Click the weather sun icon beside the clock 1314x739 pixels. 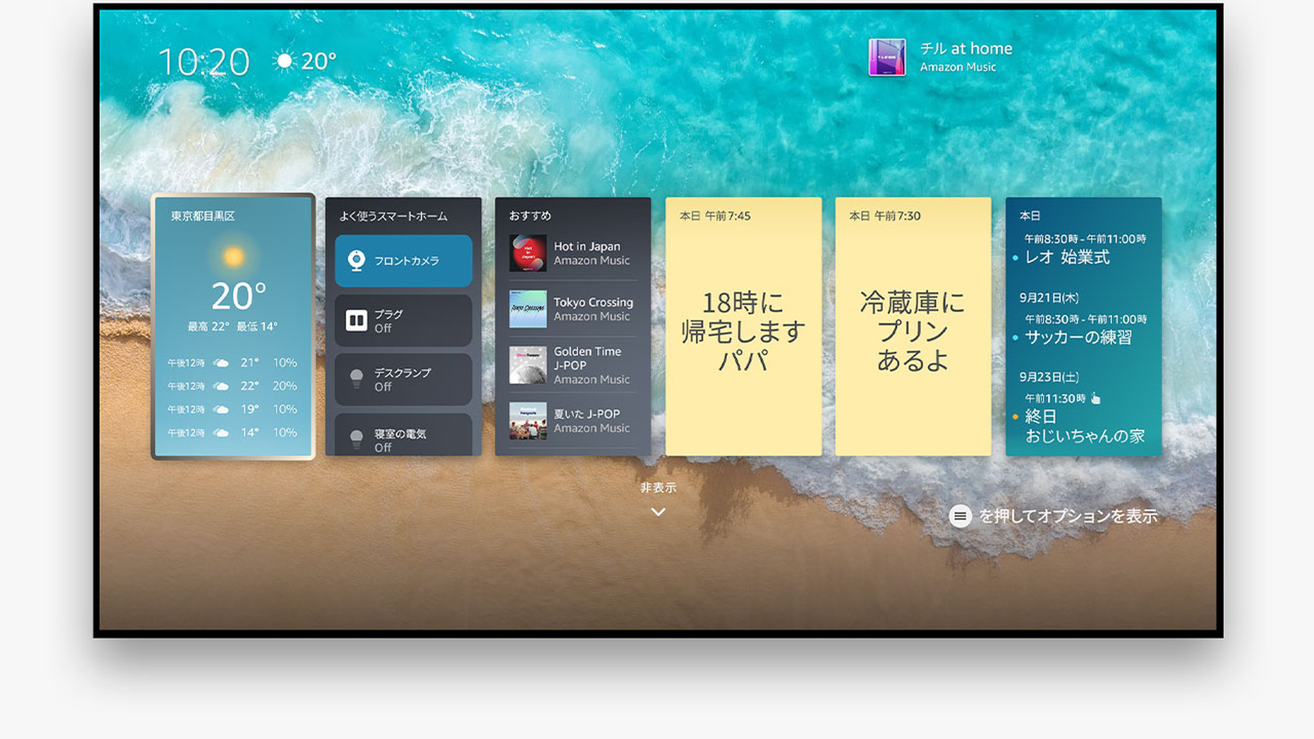pyautogui.click(x=283, y=62)
